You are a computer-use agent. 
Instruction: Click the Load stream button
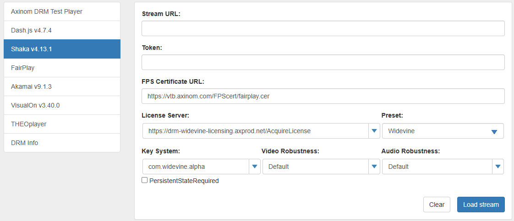click(481, 205)
